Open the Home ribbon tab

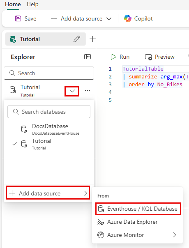coord(13,4)
